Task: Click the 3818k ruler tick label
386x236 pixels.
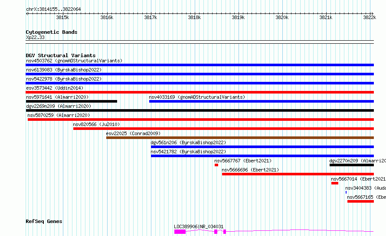Action: pos(194,17)
